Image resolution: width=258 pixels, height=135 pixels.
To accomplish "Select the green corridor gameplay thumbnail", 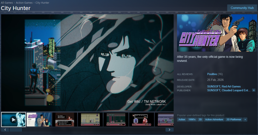I will (x=116, y=120).
